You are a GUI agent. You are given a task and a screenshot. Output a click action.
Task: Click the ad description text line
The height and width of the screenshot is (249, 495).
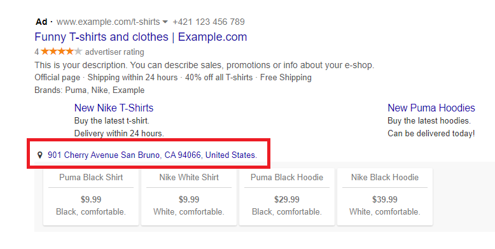coord(204,65)
